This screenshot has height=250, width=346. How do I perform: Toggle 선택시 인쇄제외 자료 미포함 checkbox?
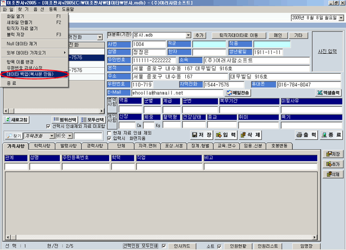tap(48, 126)
